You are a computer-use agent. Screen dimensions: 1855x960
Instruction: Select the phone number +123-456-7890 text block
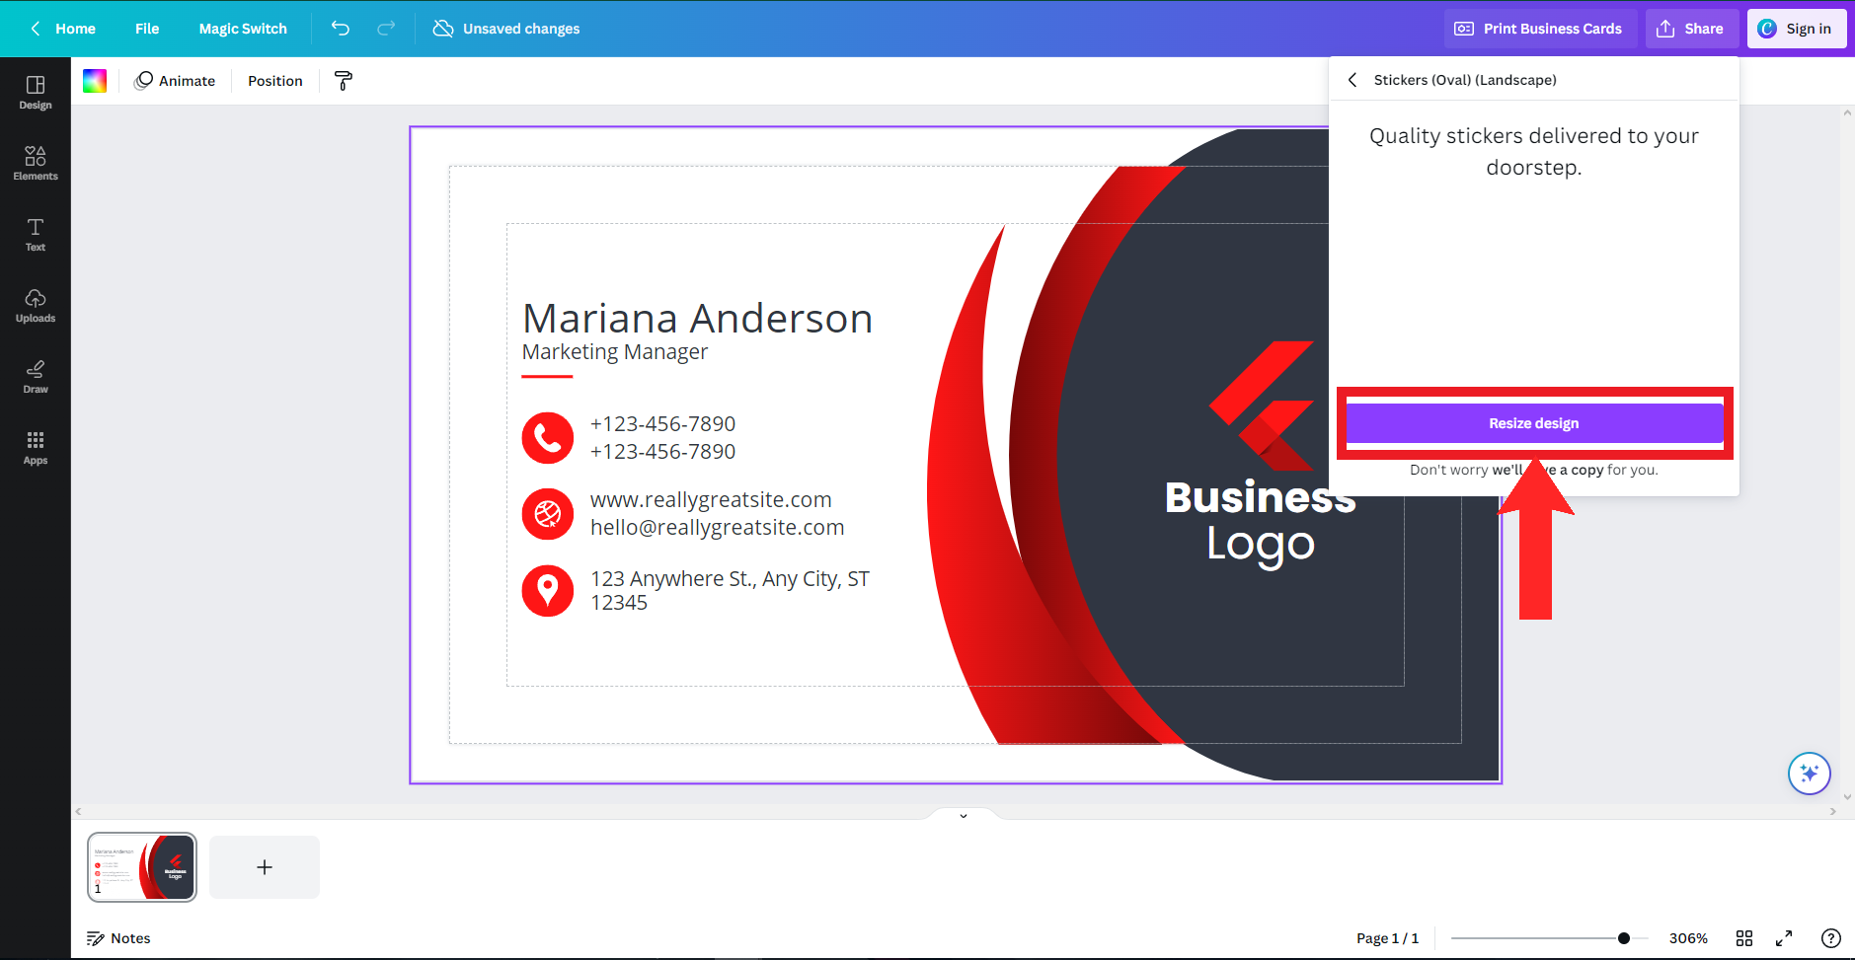tap(662, 438)
